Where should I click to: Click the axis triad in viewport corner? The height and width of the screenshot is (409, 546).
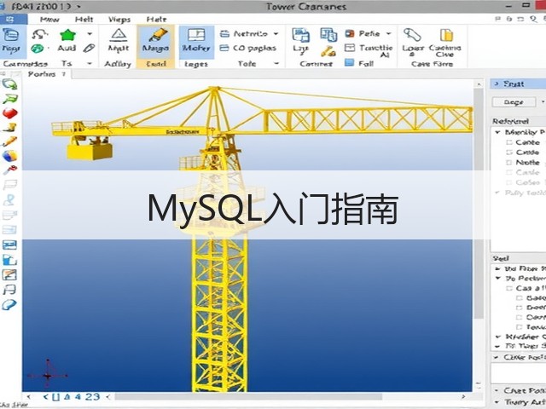tap(48, 375)
